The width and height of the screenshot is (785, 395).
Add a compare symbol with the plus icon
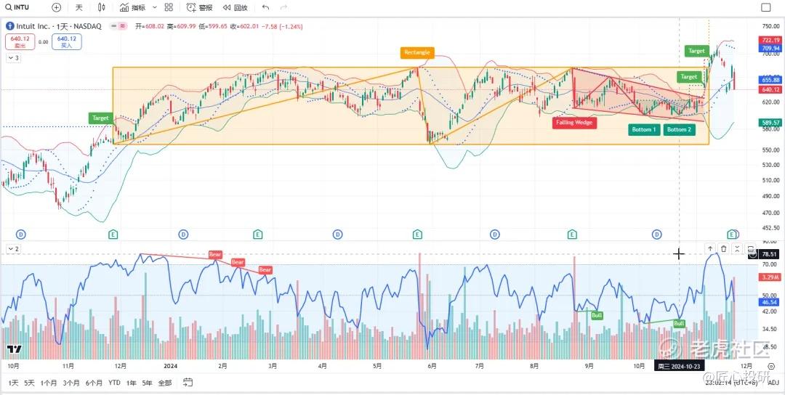[57, 7]
